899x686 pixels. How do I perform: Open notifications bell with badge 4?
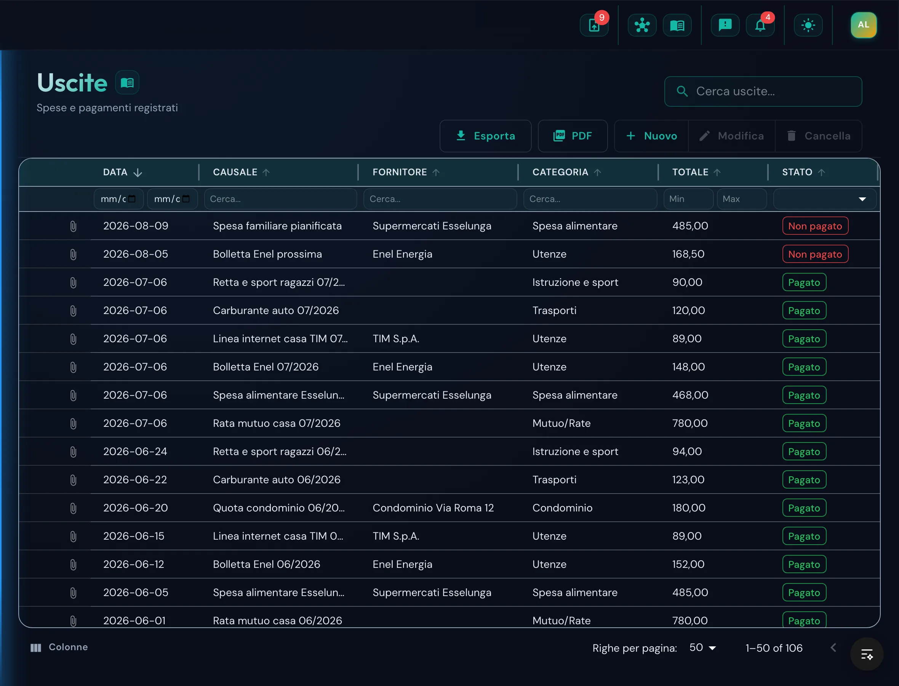pos(760,25)
